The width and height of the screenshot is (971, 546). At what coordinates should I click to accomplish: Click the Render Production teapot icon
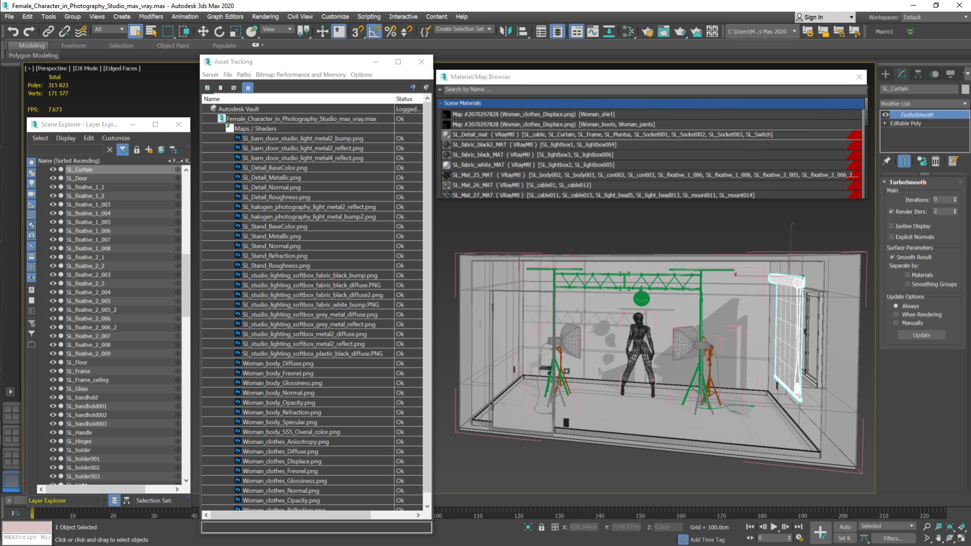[680, 31]
